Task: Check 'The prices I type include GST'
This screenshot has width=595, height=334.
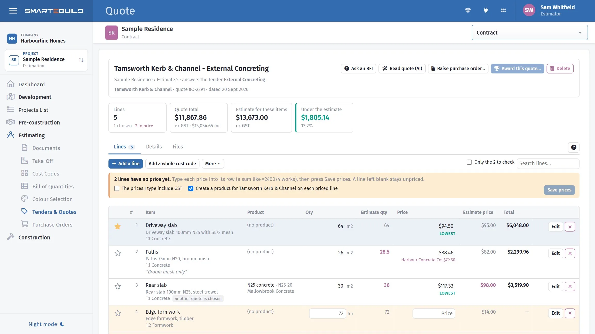Action: pyautogui.click(x=117, y=188)
